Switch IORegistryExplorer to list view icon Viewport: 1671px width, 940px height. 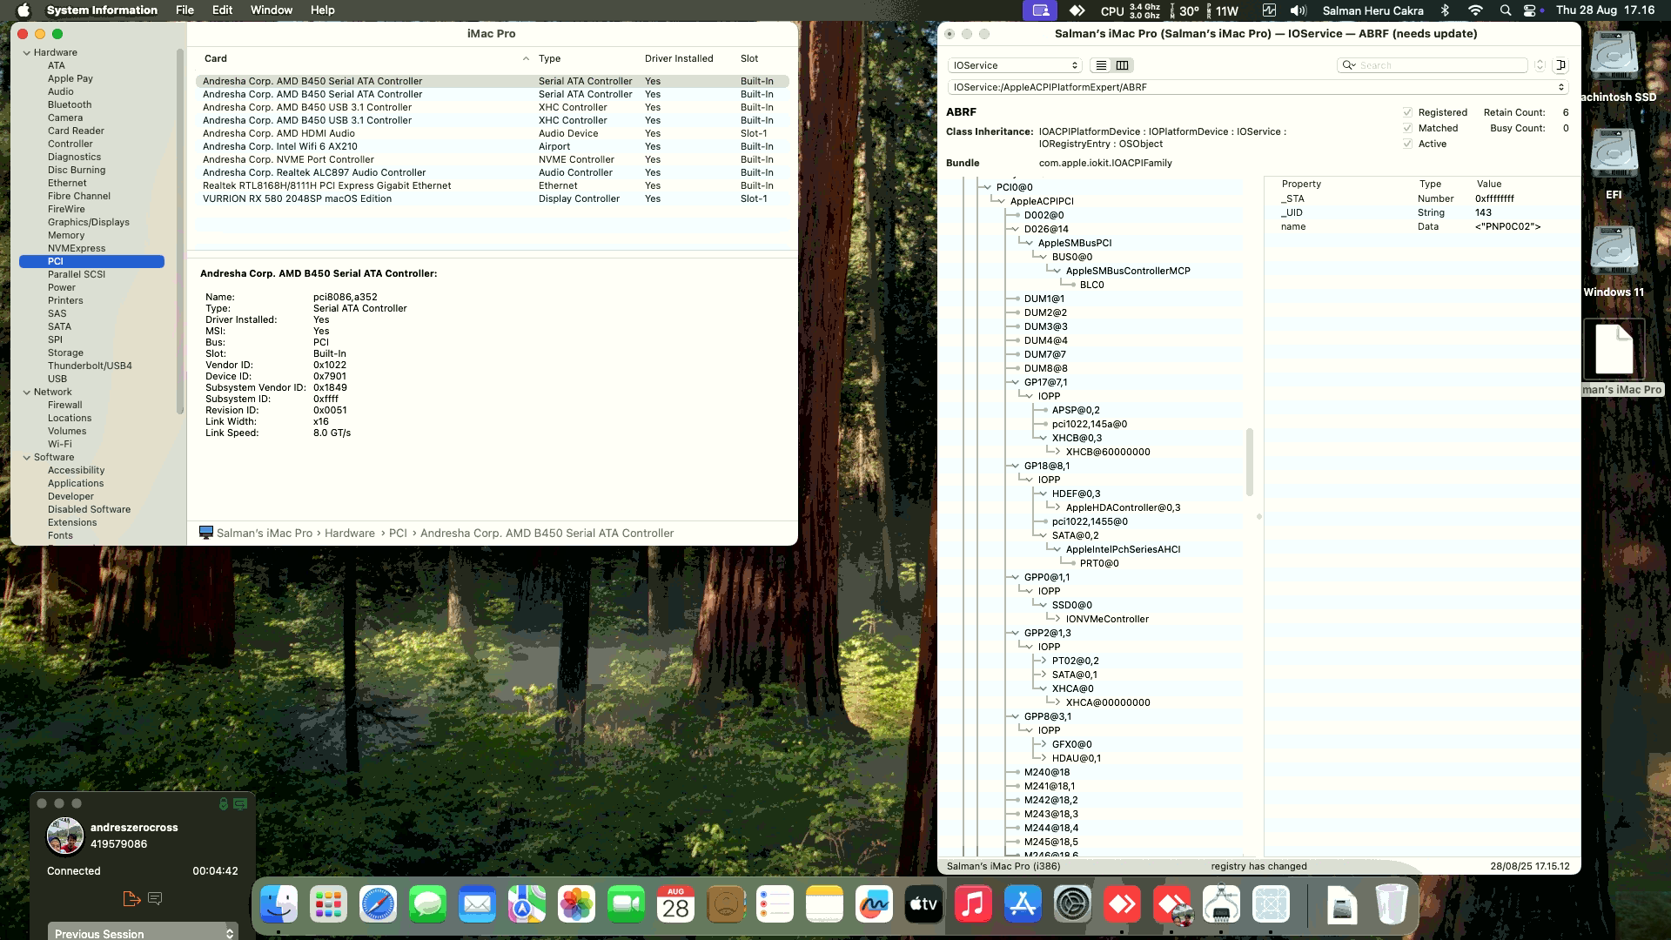point(1101,65)
